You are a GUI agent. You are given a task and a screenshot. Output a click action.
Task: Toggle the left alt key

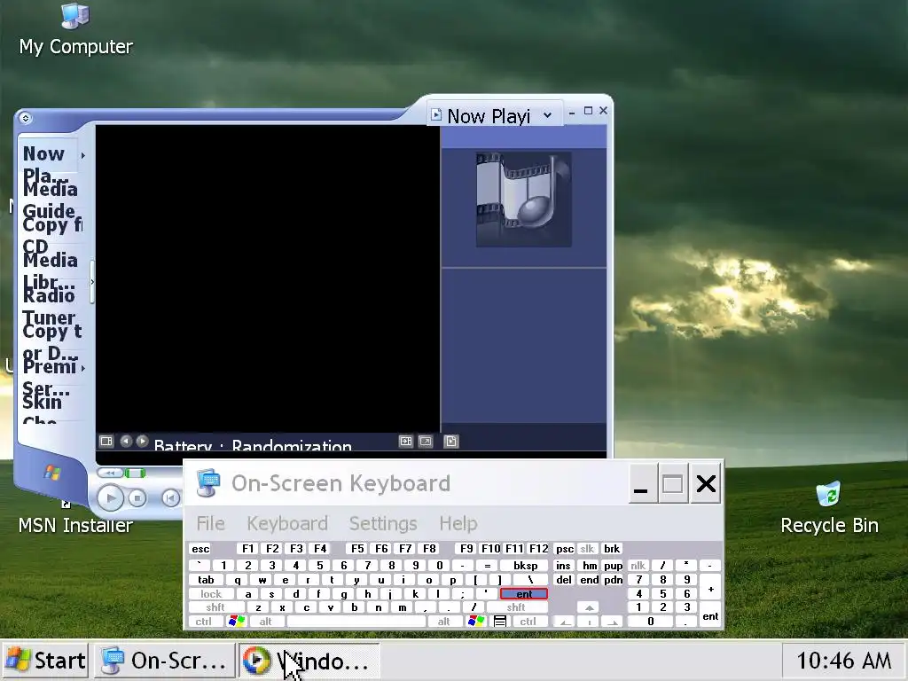pyautogui.click(x=265, y=622)
